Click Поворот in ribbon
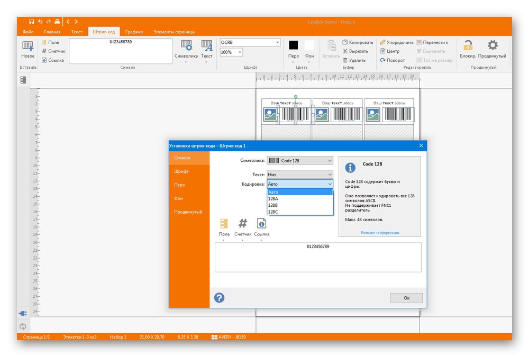Image resolution: width=529 pixels, height=357 pixels. 392,60
